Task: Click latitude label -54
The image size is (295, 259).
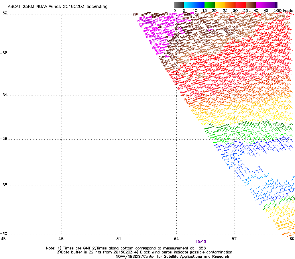Action: tap(4, 94)
